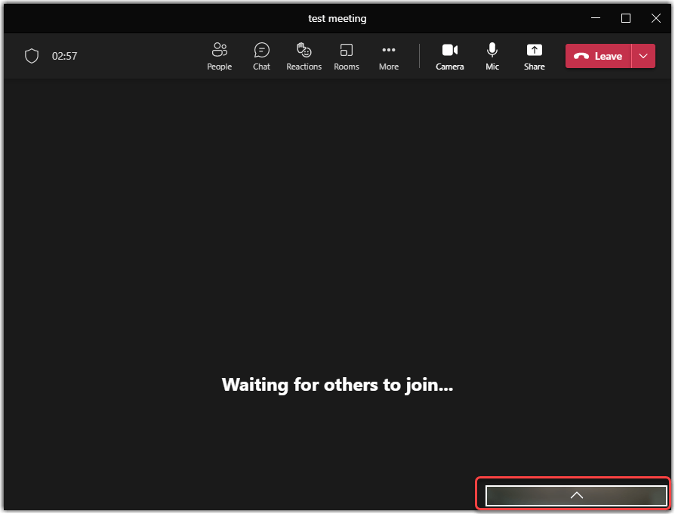Click the divider line before Camera

click(420, 56)
